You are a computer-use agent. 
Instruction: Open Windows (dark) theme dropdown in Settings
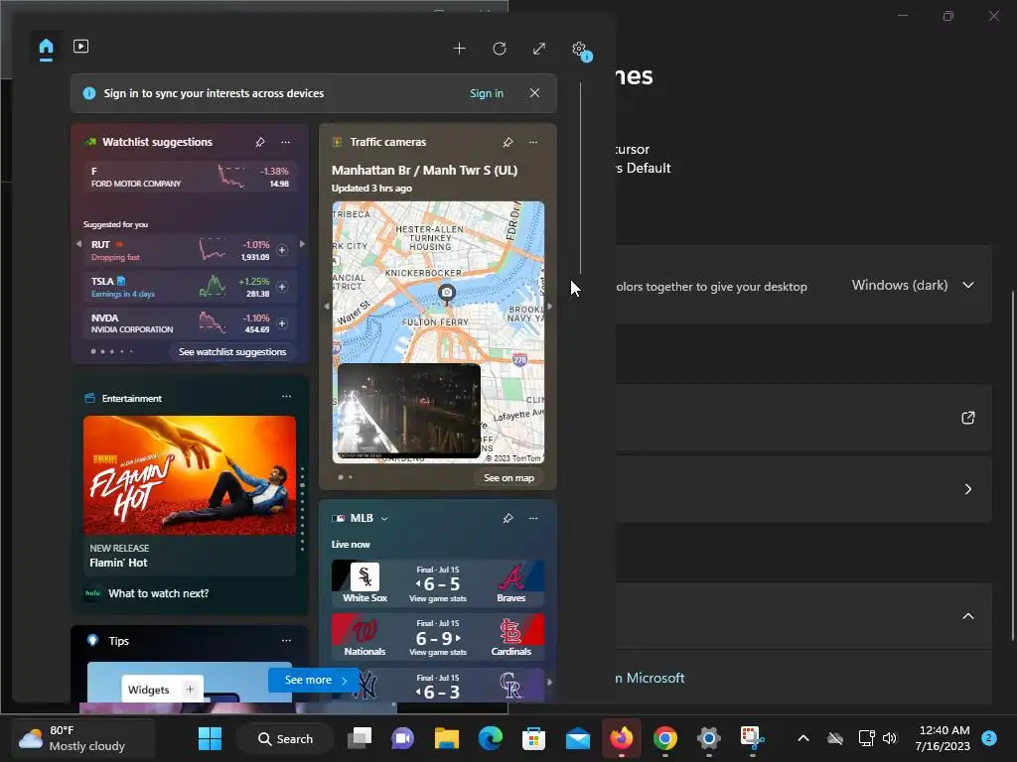(914, 285)
